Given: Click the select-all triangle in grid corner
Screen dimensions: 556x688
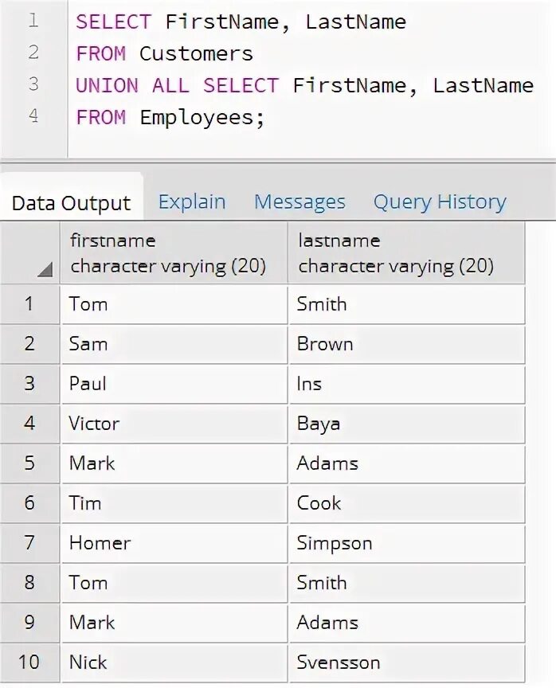Looking at the screenshot, I should (45, 269).
